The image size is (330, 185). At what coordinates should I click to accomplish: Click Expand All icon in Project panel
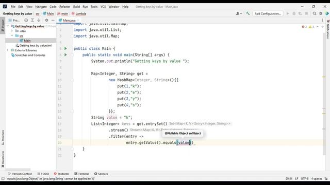point(32,20)
